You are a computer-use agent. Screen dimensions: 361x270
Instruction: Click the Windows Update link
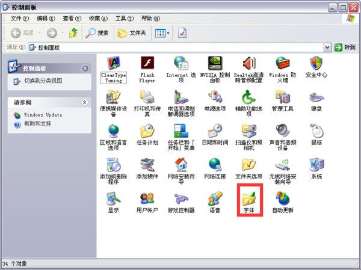pos(42,115)
